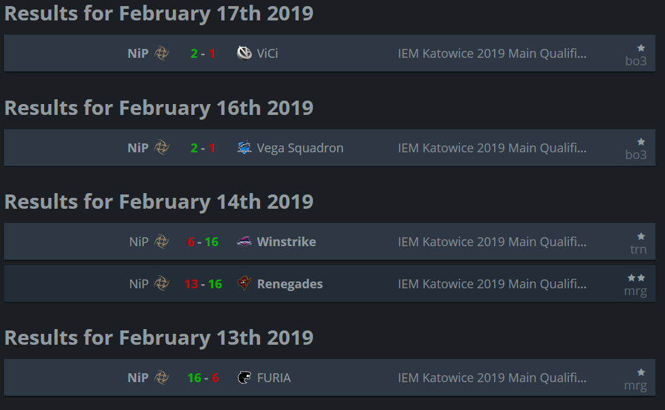Click the 13 - 16 score against Renegades
This screenshot has width=665, height=410.
click(203, 284)
